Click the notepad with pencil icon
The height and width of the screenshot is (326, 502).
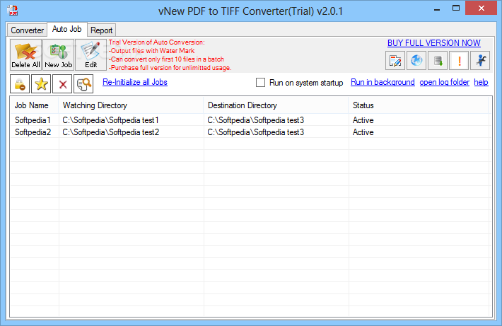[x=395, y=61]
